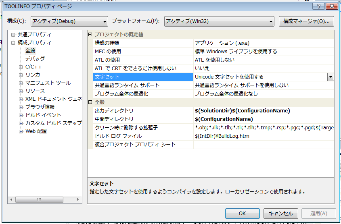Select the 構成プロパティ tree item
Image resolution: width=341 pixels, height=224 pixels.
34,43
